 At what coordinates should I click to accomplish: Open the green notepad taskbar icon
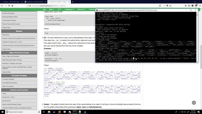click(x=80, y=112)
